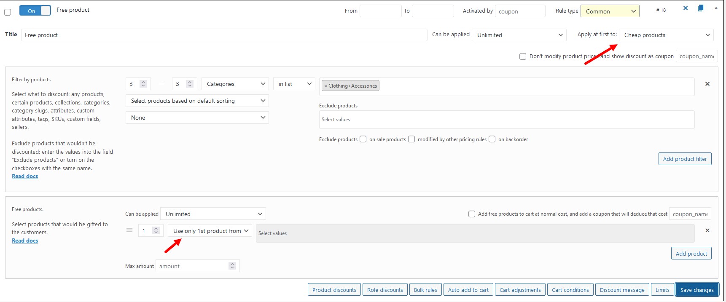This screenshot has width=726, height=302.
Task: Grab the free product row reorder handle
Action: pyautogui.click(x=129, y=230)
